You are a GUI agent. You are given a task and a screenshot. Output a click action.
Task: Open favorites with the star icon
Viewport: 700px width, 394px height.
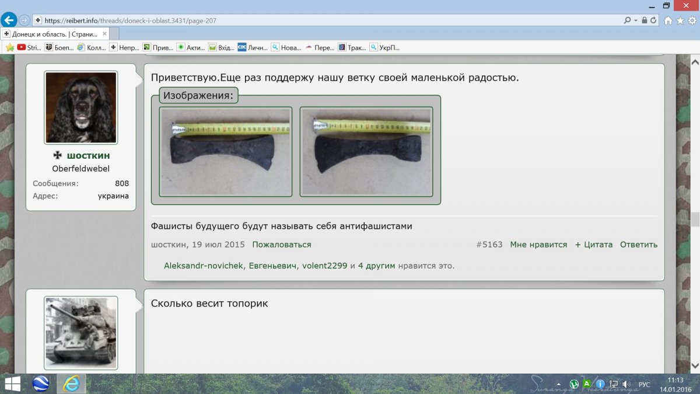[x=680, y=20]
